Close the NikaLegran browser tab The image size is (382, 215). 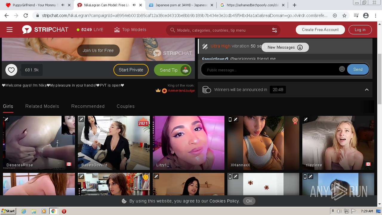(141, 5)
